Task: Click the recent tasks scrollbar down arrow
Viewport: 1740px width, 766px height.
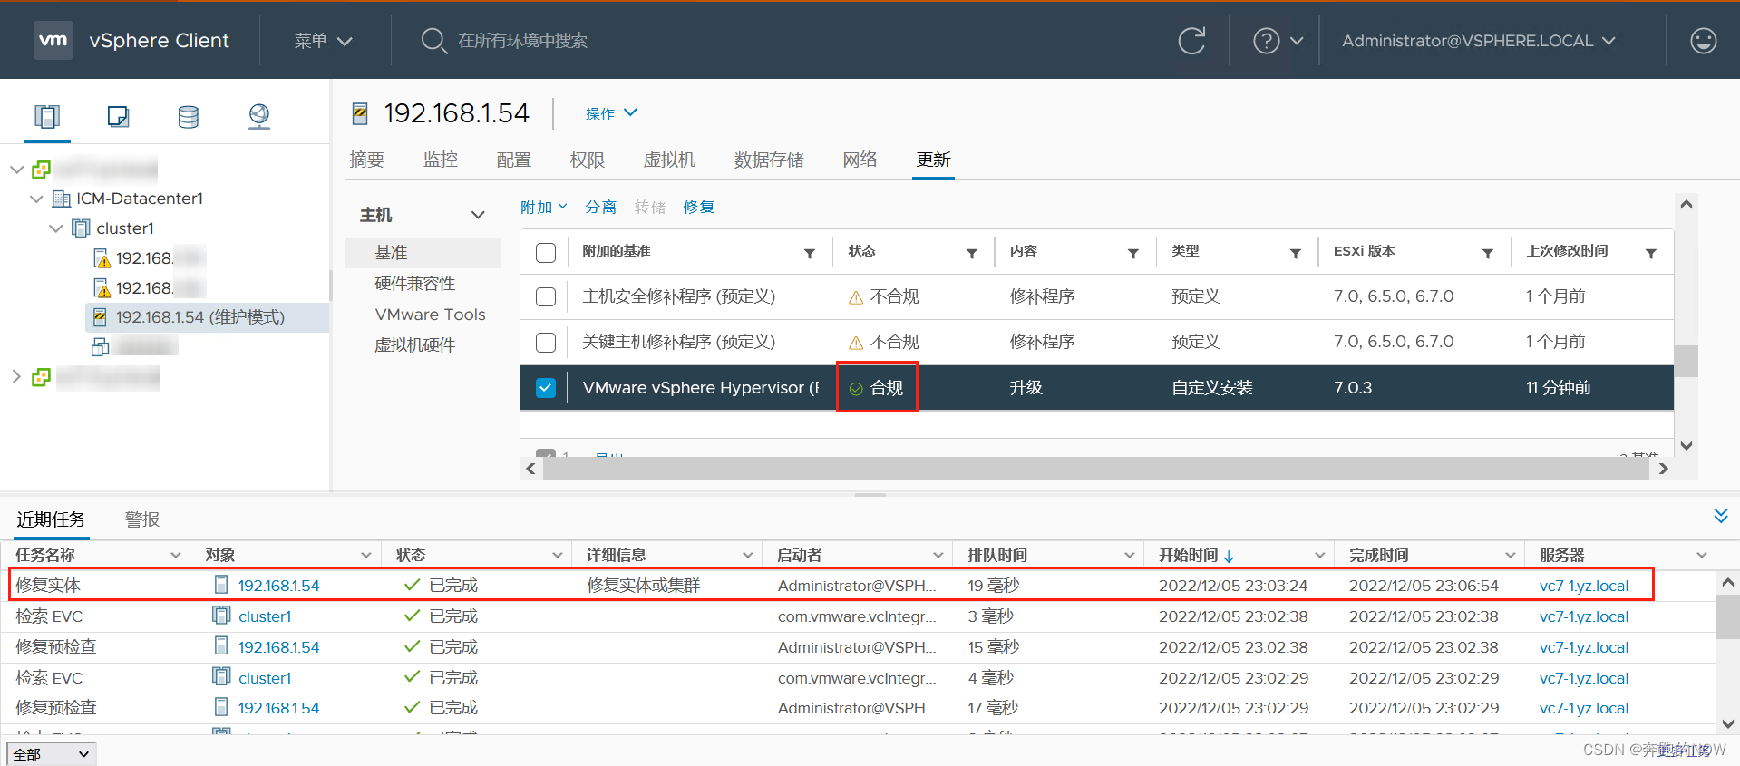Action: click(x=1728, y=724)
